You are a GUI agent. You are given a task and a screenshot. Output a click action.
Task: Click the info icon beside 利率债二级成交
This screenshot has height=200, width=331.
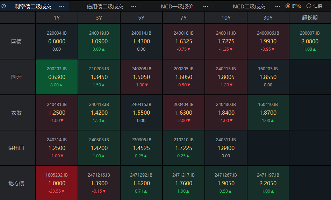point(4,6)
